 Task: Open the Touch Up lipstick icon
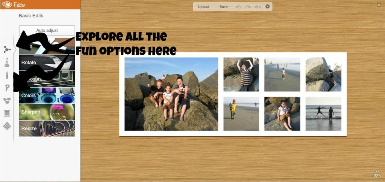(7, 75)
